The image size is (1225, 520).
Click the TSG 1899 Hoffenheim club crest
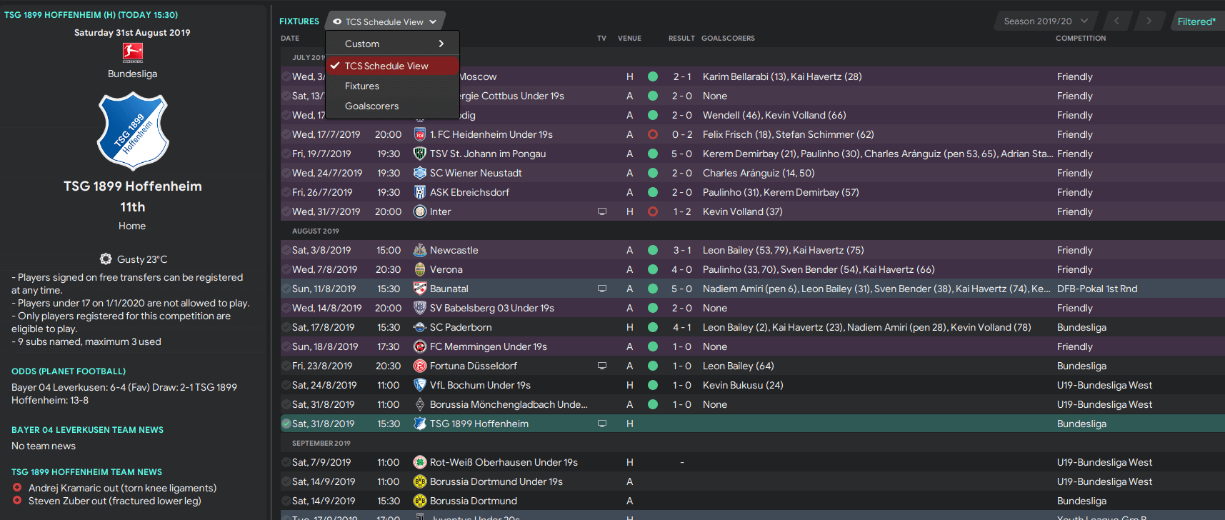click(x=133, y=131)
